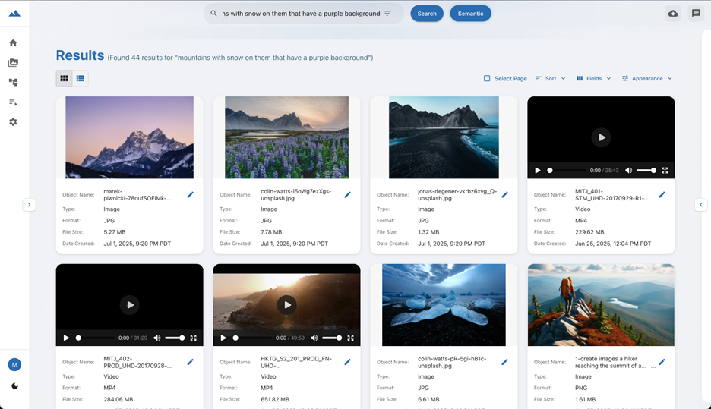Screen dimensions: 711x409
Task: Switch to grid view
Action: pos(64,78)
